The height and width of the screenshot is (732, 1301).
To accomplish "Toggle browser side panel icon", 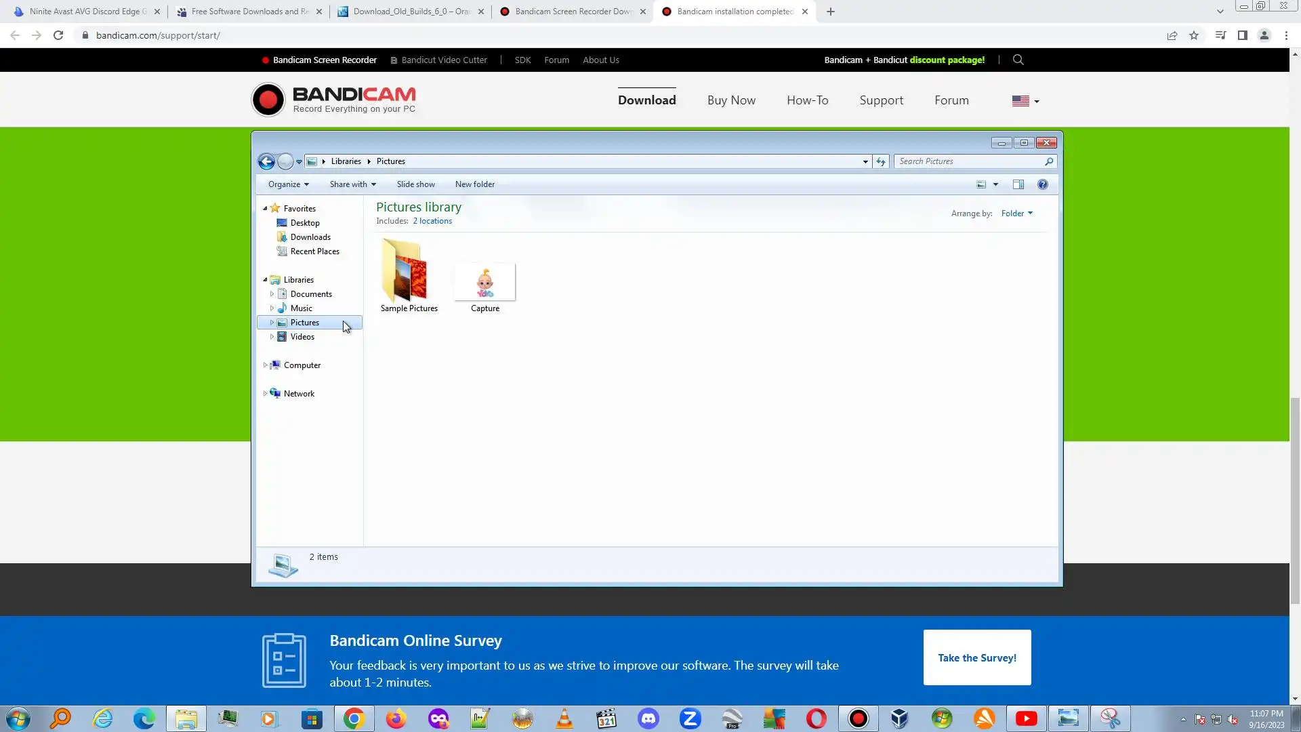I will pyautogui.click(x=1242, y=35).
